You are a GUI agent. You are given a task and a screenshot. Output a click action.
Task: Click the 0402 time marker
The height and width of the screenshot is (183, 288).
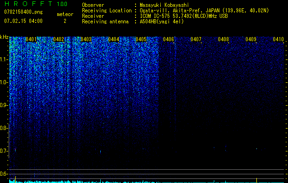(x=59, y=39)
